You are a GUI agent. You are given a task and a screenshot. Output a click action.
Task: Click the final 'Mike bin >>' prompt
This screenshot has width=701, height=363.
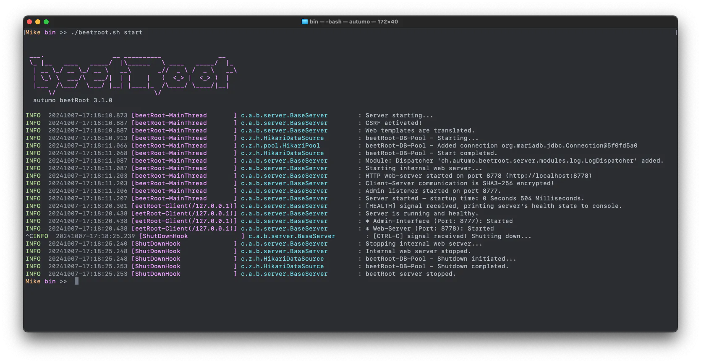46,281
